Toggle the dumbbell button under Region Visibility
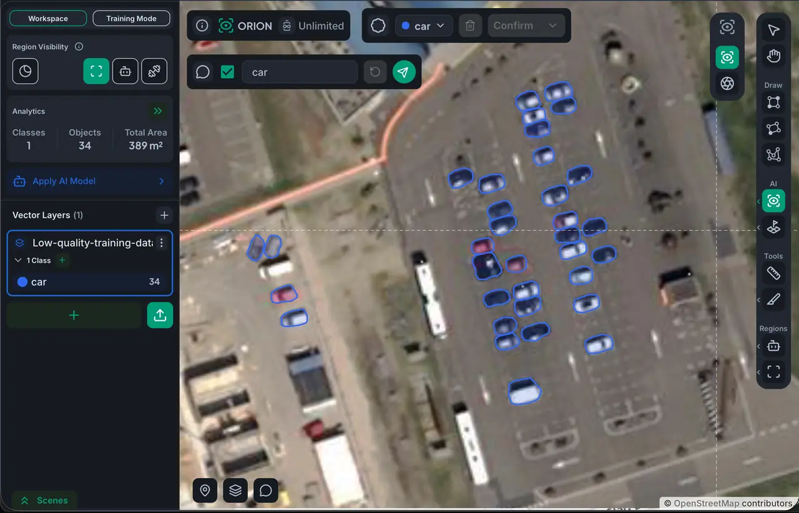 click(x=154, y=71)
